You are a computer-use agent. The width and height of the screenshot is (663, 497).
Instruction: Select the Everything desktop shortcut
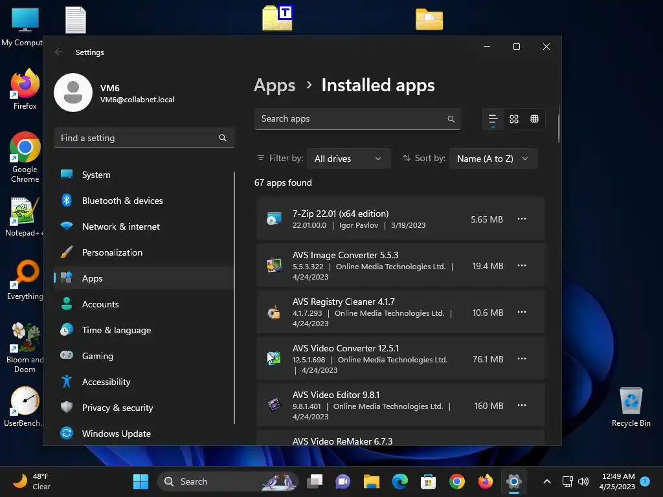(25, 280)
